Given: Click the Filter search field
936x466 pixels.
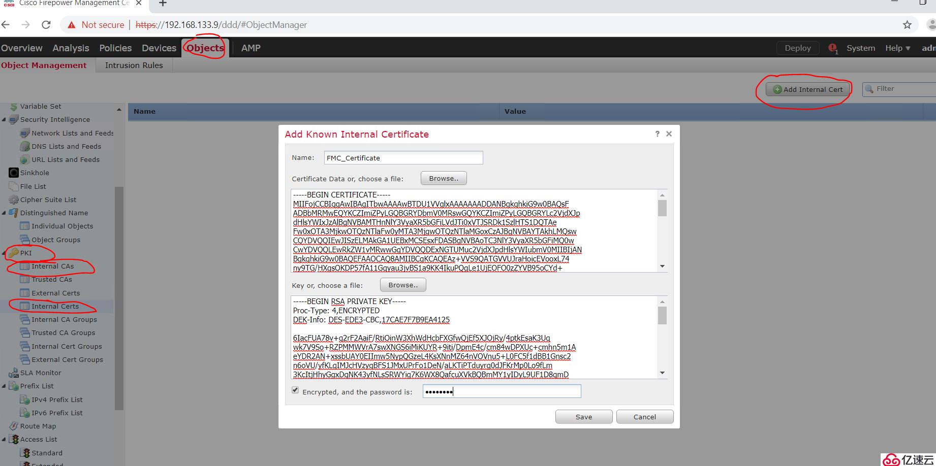Looking at the screenshot, I should point(899,89).
